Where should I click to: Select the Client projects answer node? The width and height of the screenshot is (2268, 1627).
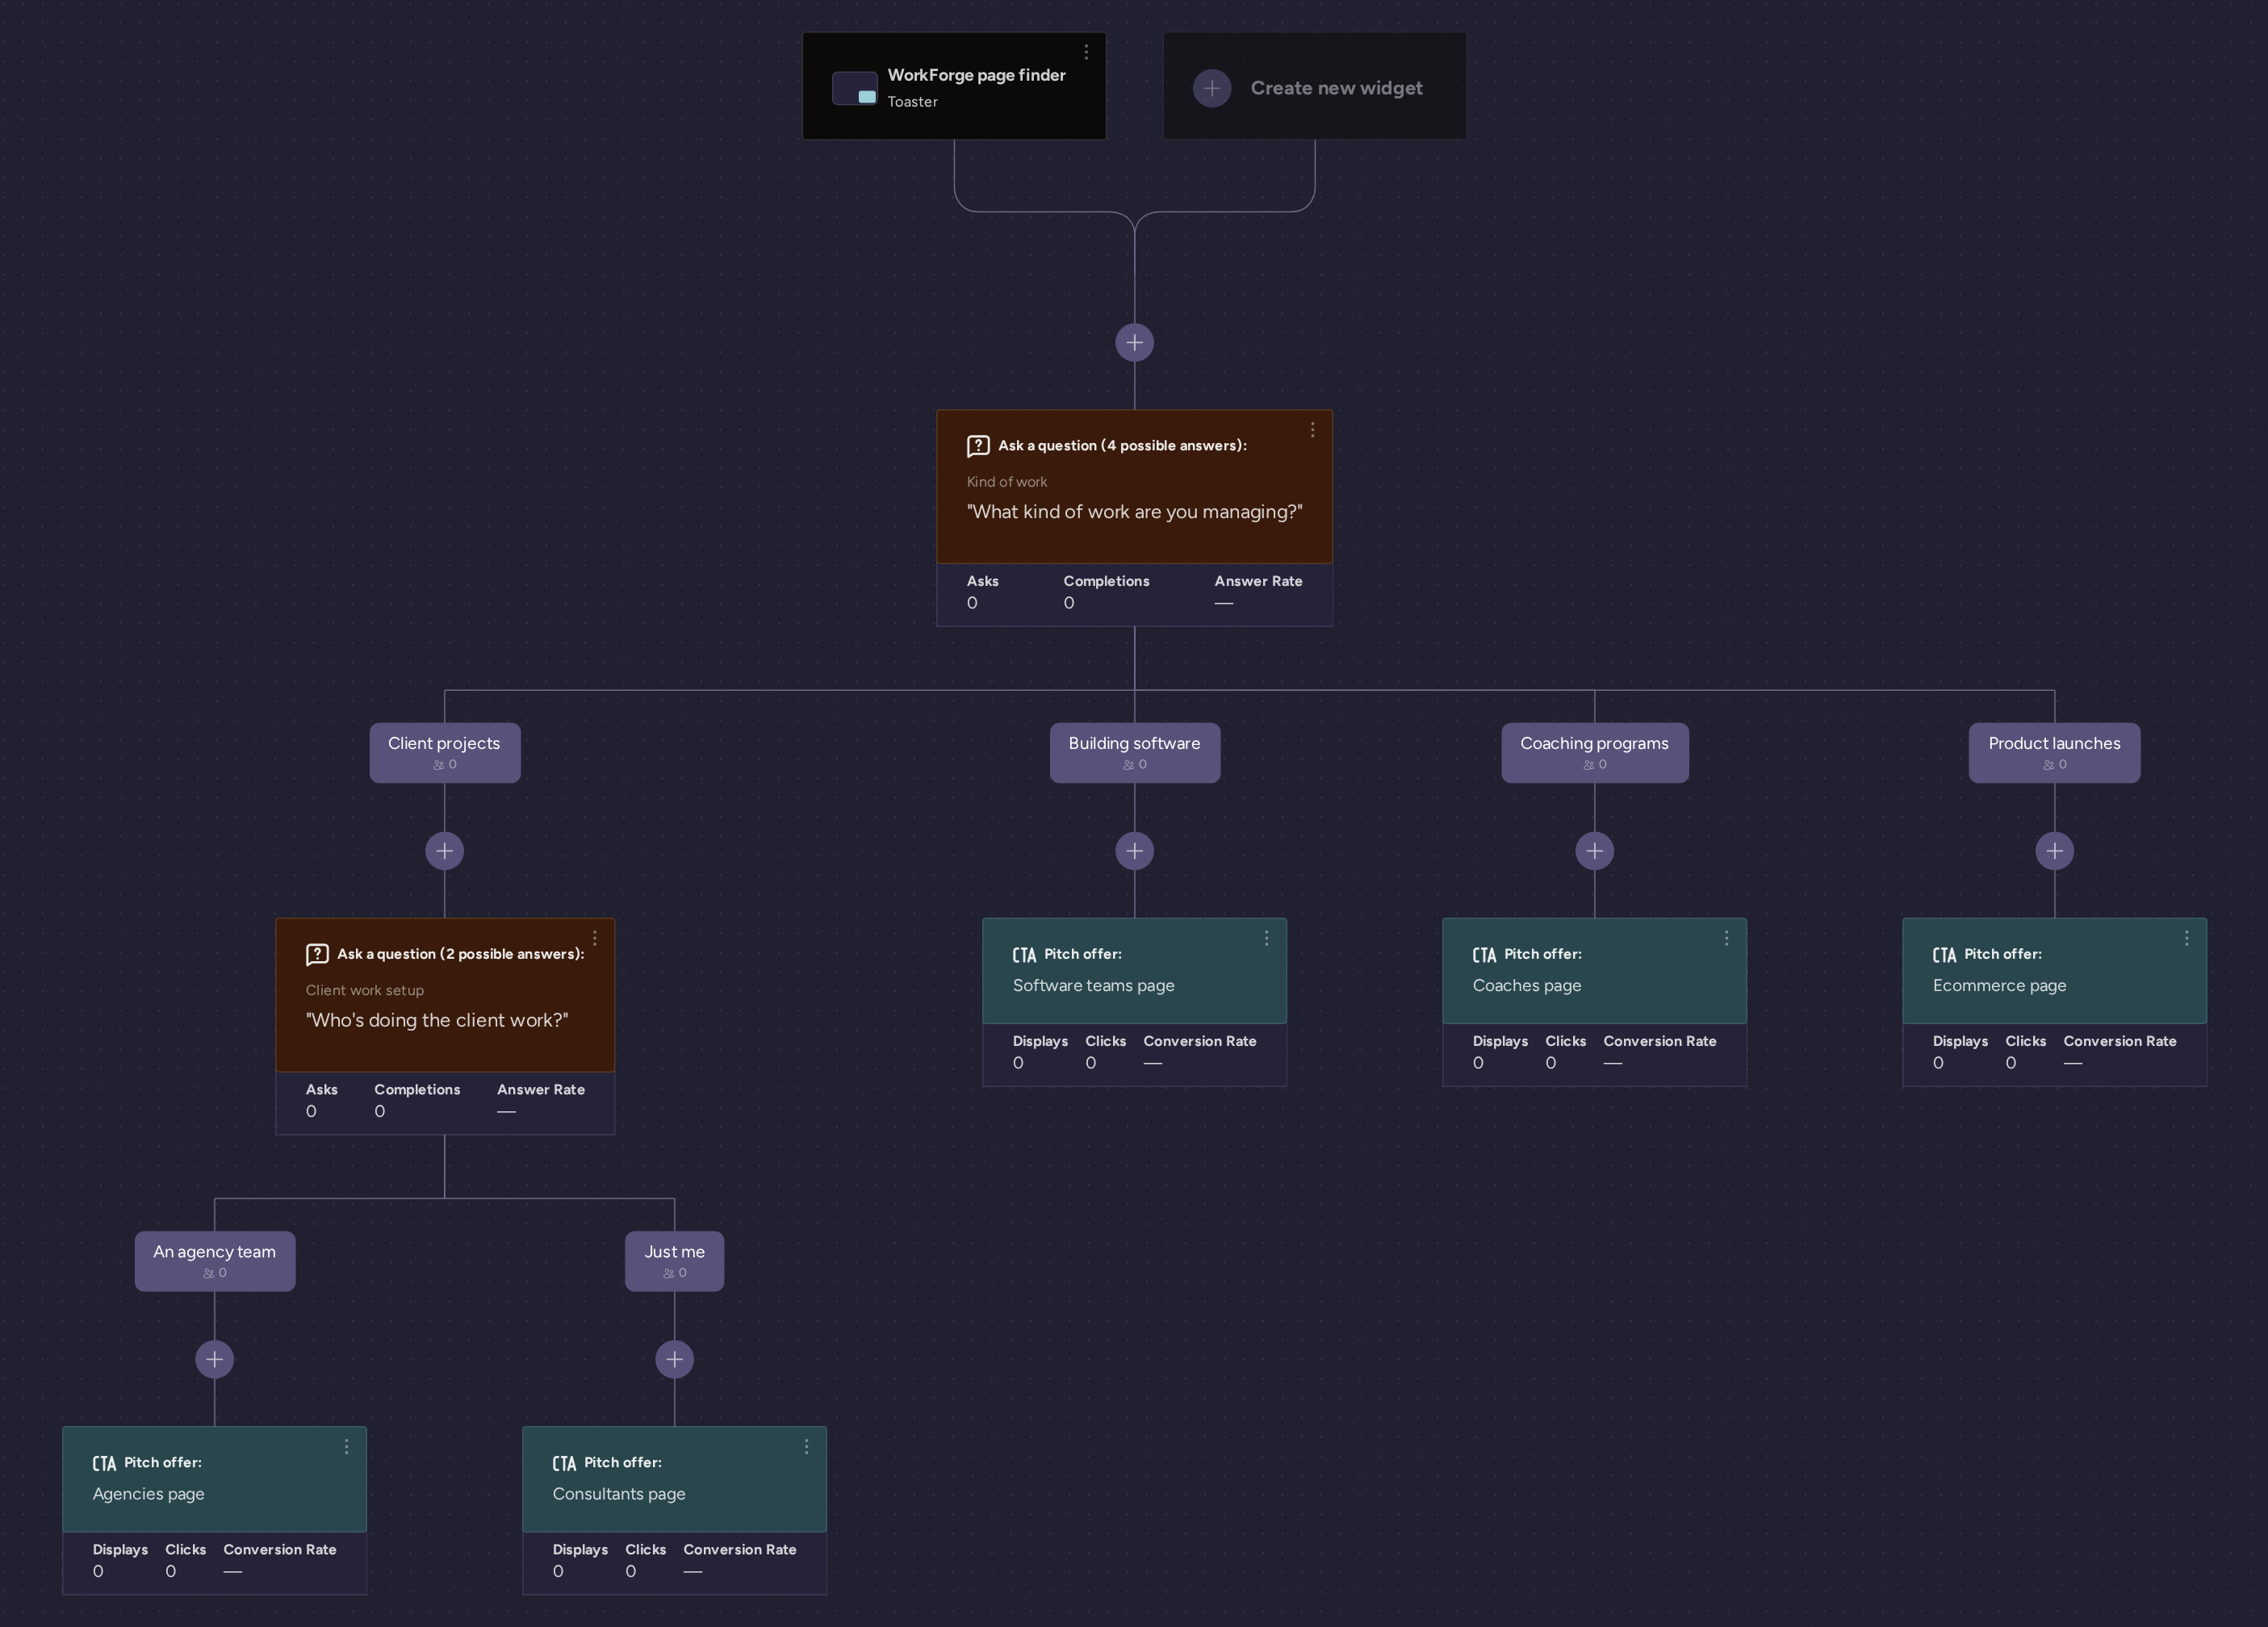[445, 752]
